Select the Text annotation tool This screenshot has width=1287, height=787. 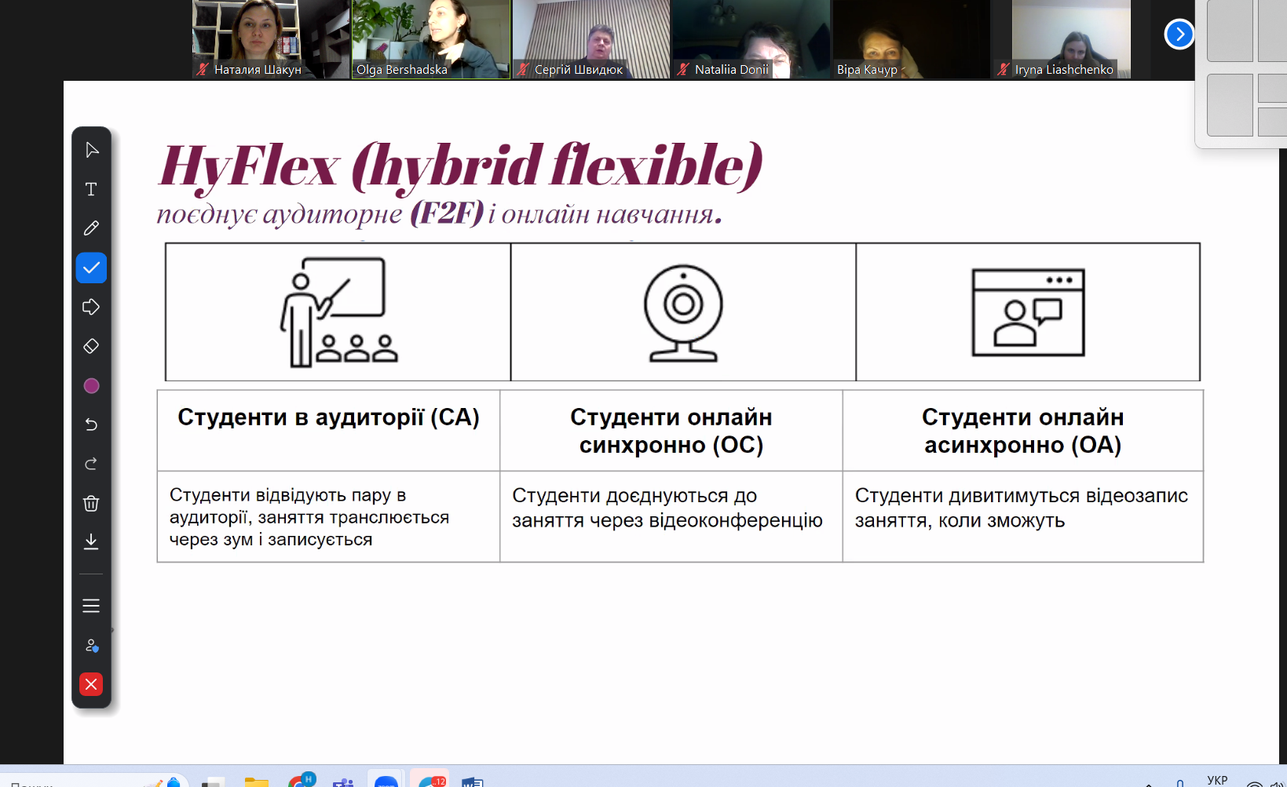pos(91,189)
